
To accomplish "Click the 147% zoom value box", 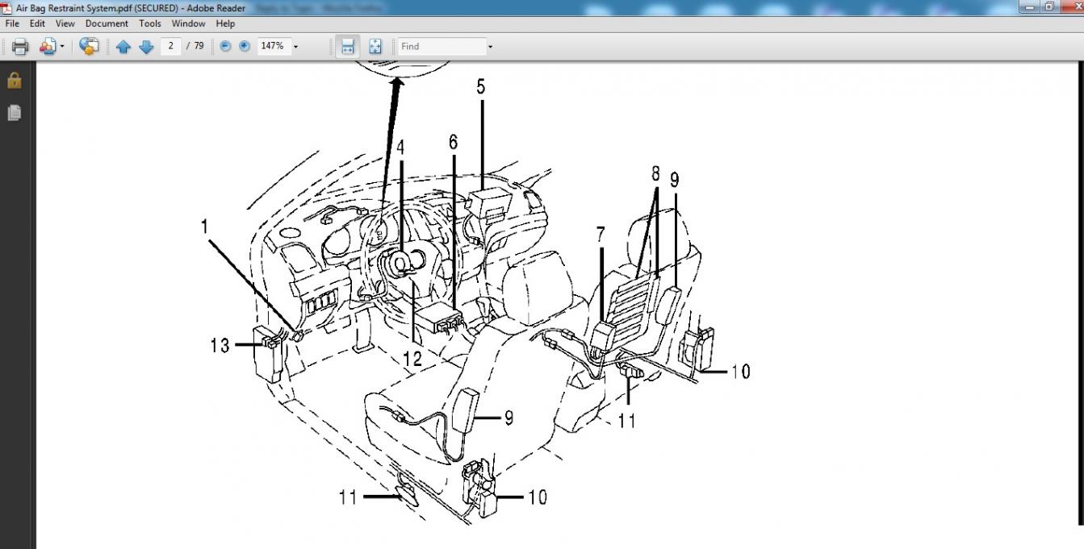I will click(272, 46).
